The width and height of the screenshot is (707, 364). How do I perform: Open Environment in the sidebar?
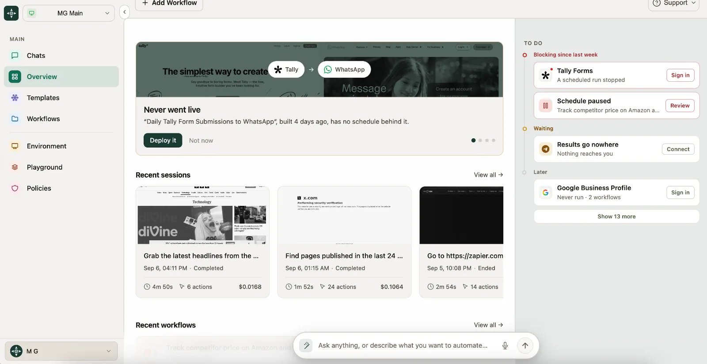[61, 146]
